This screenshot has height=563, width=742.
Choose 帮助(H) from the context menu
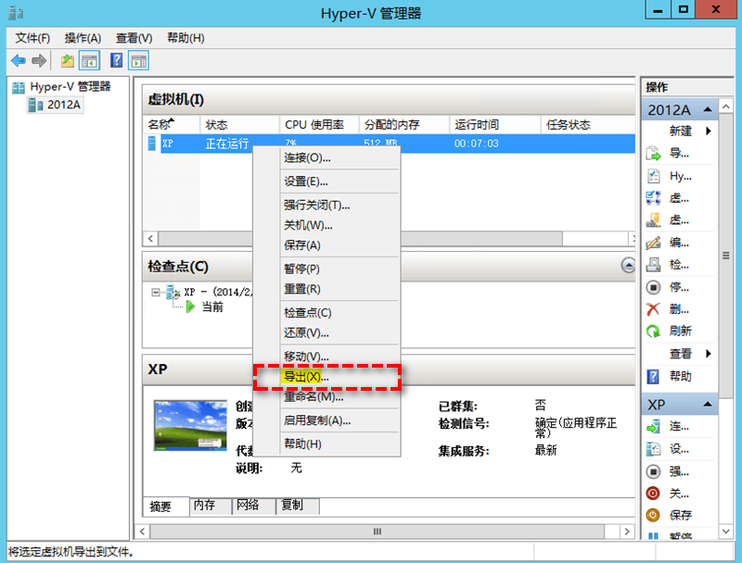[x=326, y=444]
